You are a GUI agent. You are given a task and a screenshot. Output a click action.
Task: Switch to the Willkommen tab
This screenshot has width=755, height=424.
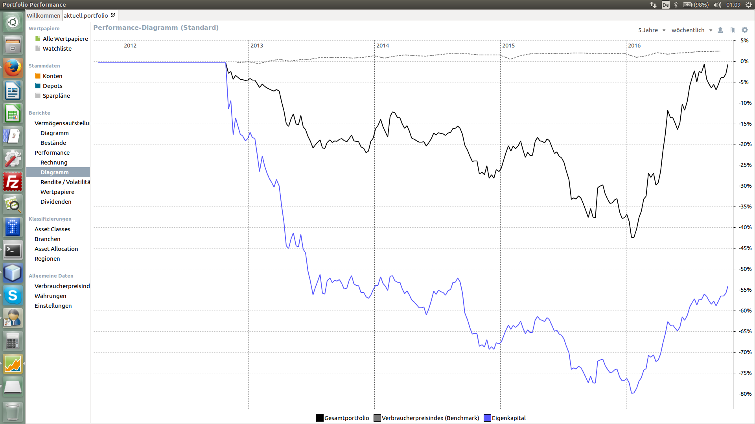[x=43, y=15]
